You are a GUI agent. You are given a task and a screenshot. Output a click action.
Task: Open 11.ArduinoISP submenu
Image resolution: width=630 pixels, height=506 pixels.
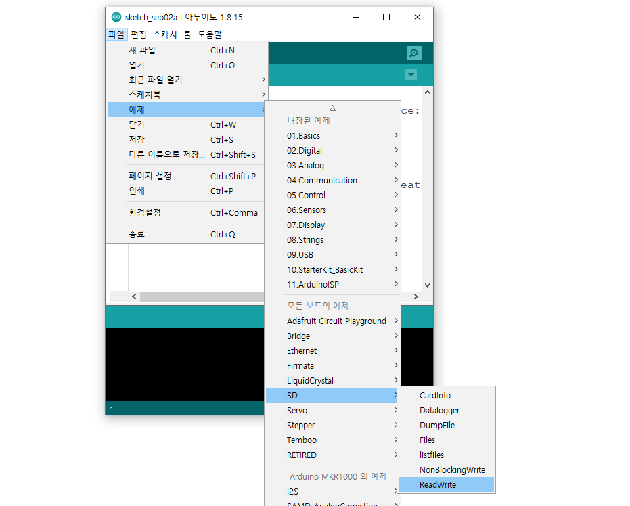point(333,284)
